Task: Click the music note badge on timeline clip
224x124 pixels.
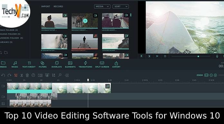Action: pyautogui.click(x=107, y=86)
